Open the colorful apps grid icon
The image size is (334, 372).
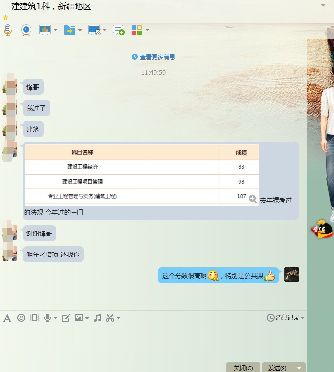tap(137, 30)
